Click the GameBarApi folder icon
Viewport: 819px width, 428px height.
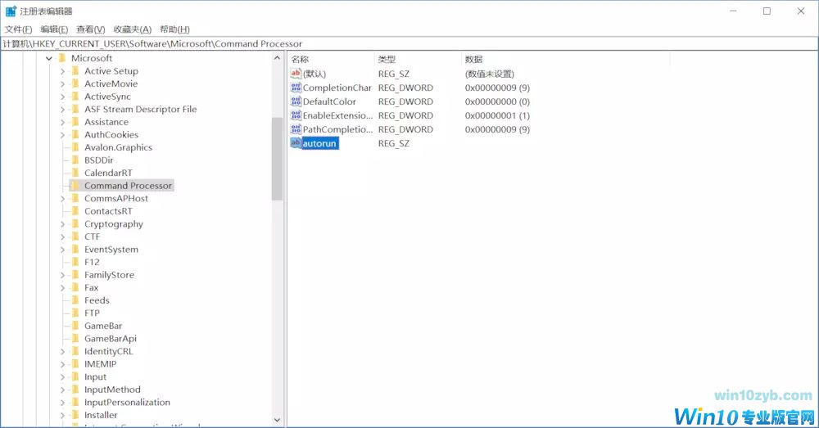tap(75, 338)
